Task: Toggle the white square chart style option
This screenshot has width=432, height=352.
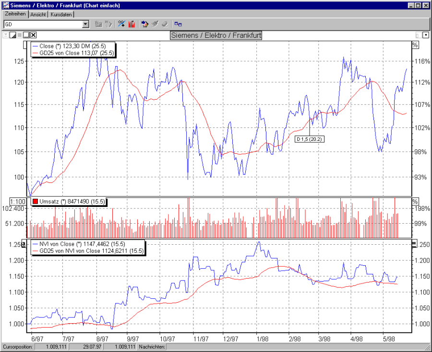Action: click(26, 35)
